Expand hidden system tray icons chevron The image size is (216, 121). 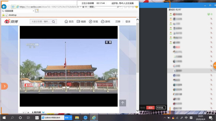tap(164, 118)
